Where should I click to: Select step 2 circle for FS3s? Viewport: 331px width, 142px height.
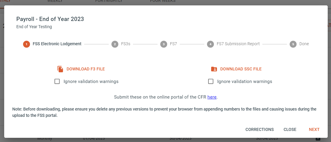click(115, 44)
